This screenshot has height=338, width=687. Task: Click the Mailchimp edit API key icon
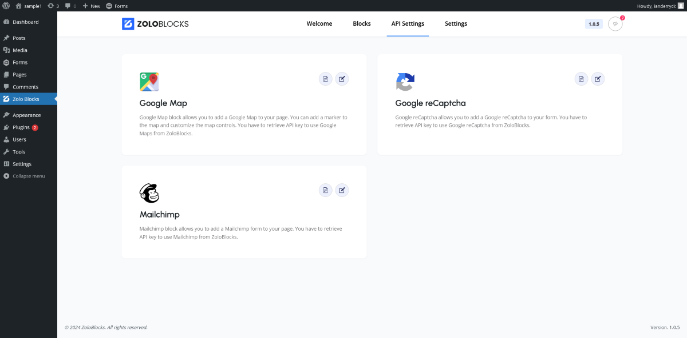coord(342,190)
